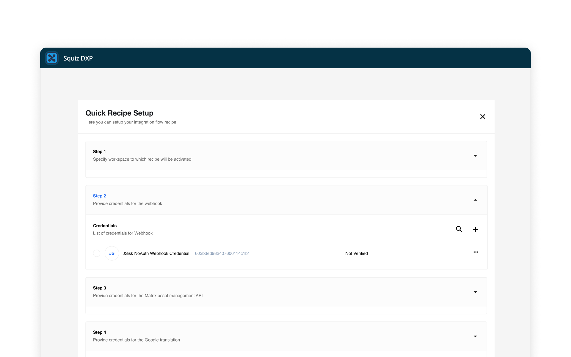This screenshot has height=357, width=571.
Task: Collapse Step 2 webhook credentials section
Action: [x=475, y=200]
